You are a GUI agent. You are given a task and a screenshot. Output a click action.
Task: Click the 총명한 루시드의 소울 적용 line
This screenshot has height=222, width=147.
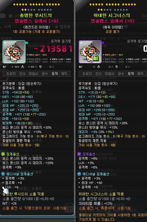(x=23, y=194)
